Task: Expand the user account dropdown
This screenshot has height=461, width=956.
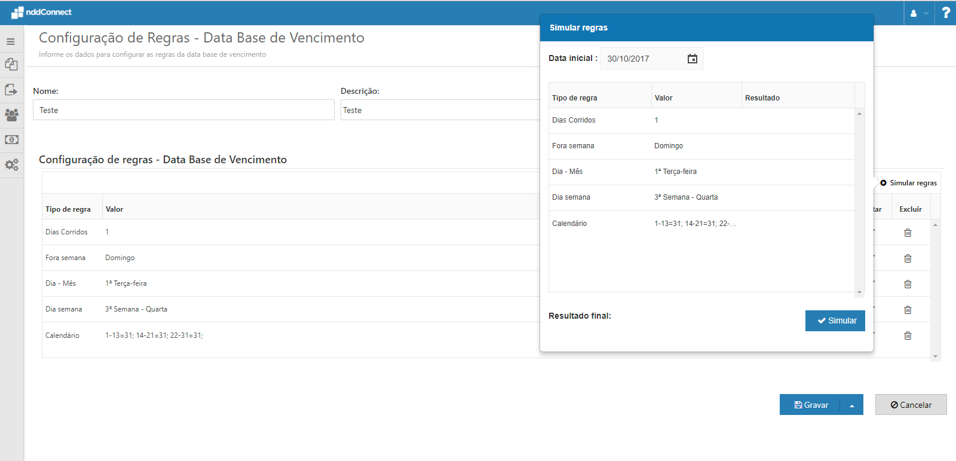Action: [919, 13]
